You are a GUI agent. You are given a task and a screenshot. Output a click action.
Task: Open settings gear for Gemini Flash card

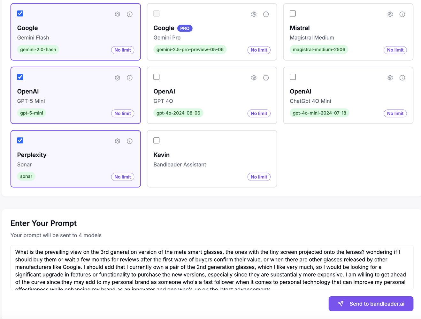[118, 14]
